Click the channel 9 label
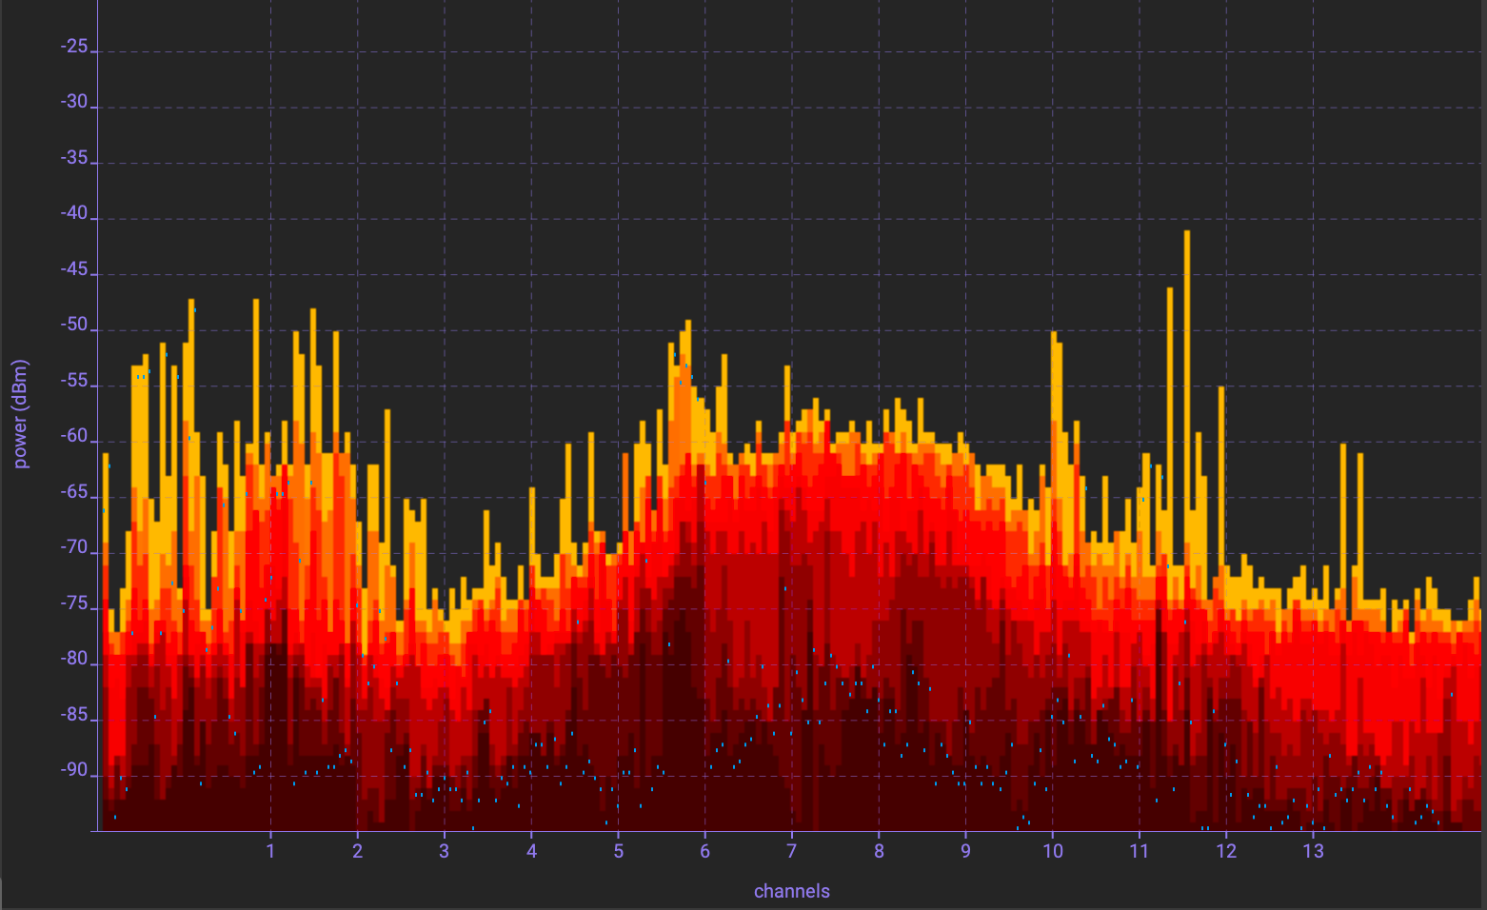 (x=965, y=851)
